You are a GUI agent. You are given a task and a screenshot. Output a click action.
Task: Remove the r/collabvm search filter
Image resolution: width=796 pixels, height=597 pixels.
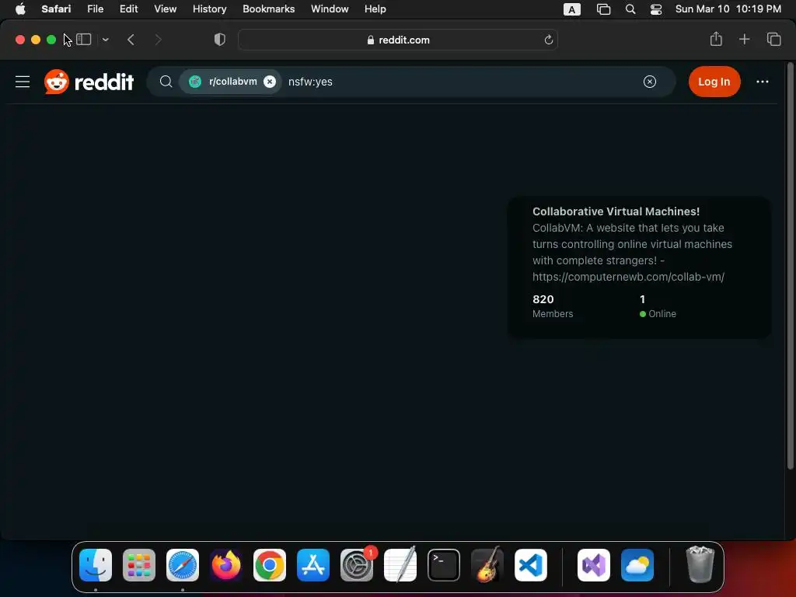[x=270, y=82]
